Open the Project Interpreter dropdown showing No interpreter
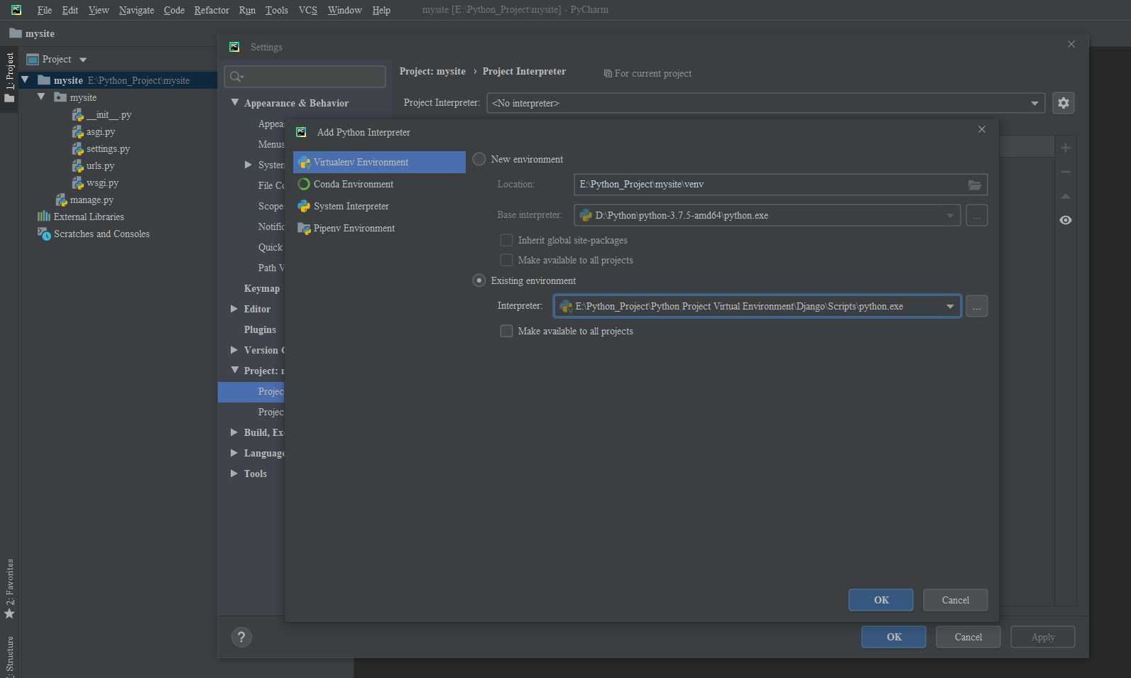This screenshot has width=1131, height=678. (x=765, y=103)
